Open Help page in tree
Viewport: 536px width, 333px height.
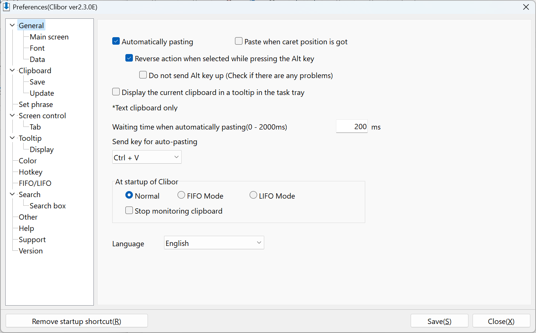tap(26, 228)
